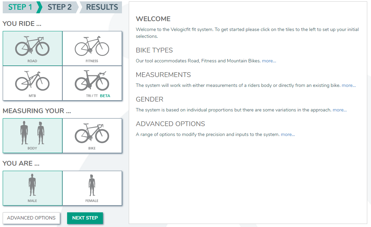371x227 pixels.
Task: Open the Step 1 tab
Action: [x=20, y=7]
